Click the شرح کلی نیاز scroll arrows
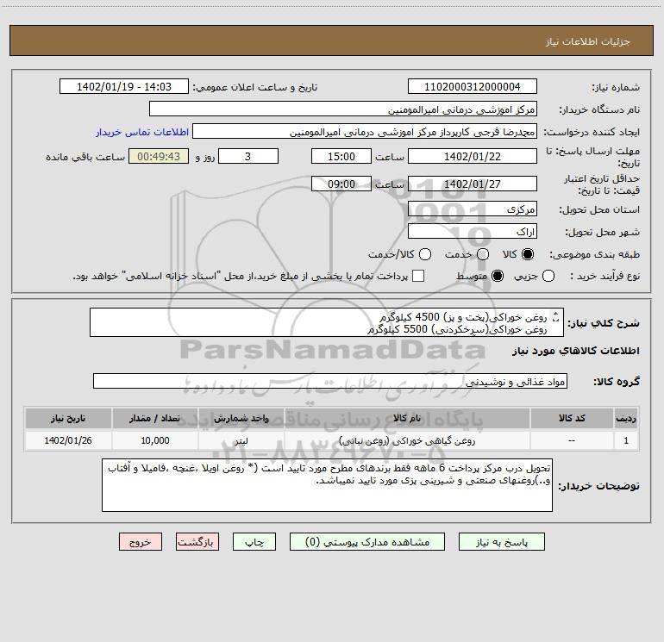This screenshot has width=664, height=642. (x=556, y=317)
